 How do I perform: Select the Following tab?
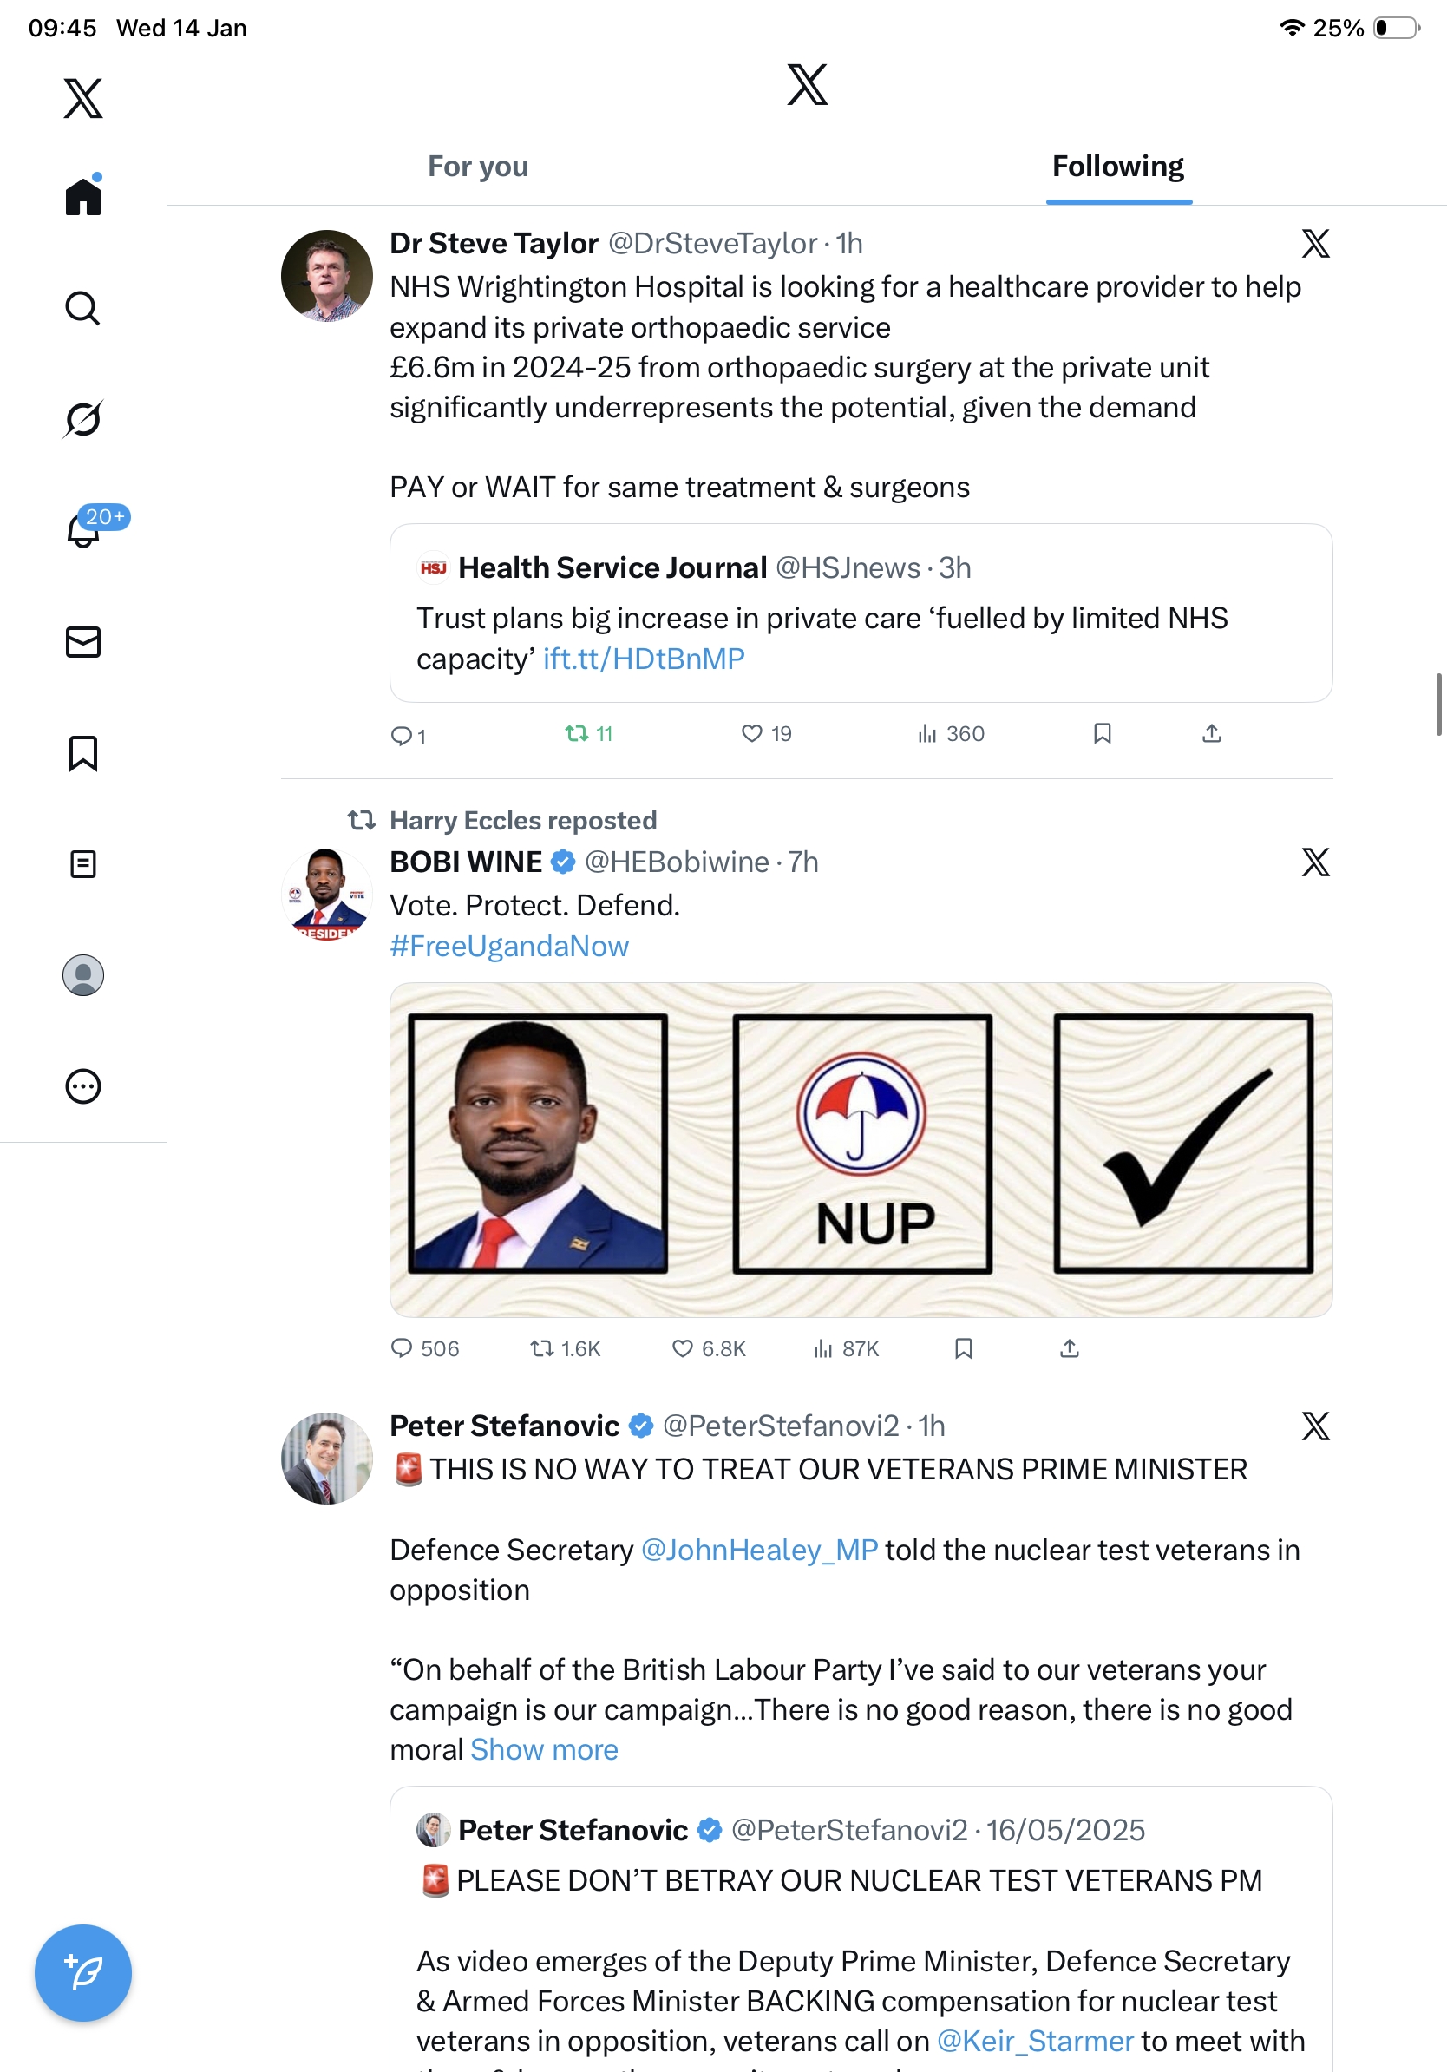point(1117,166)
